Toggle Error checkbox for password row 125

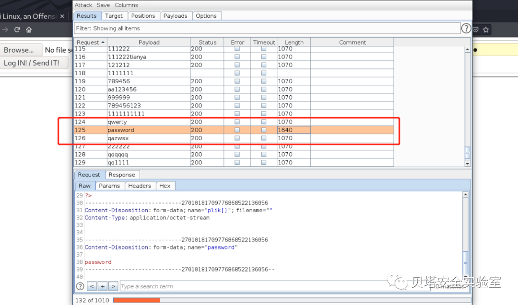[x=237, y=130]
